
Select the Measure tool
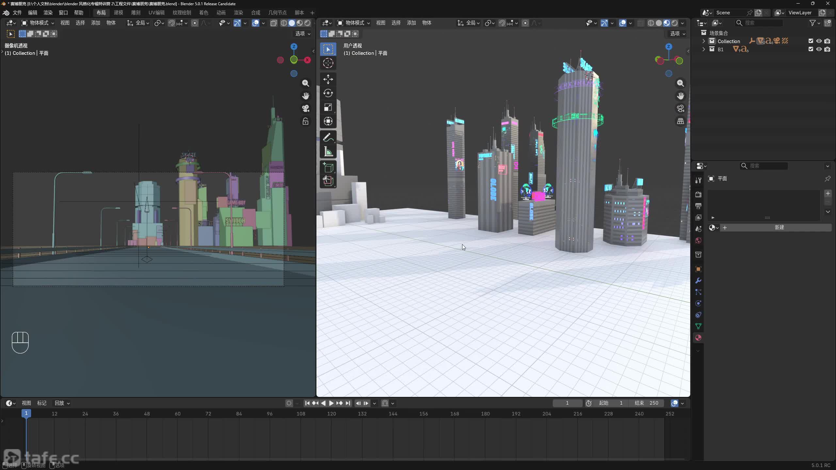[x=328, y=152]
